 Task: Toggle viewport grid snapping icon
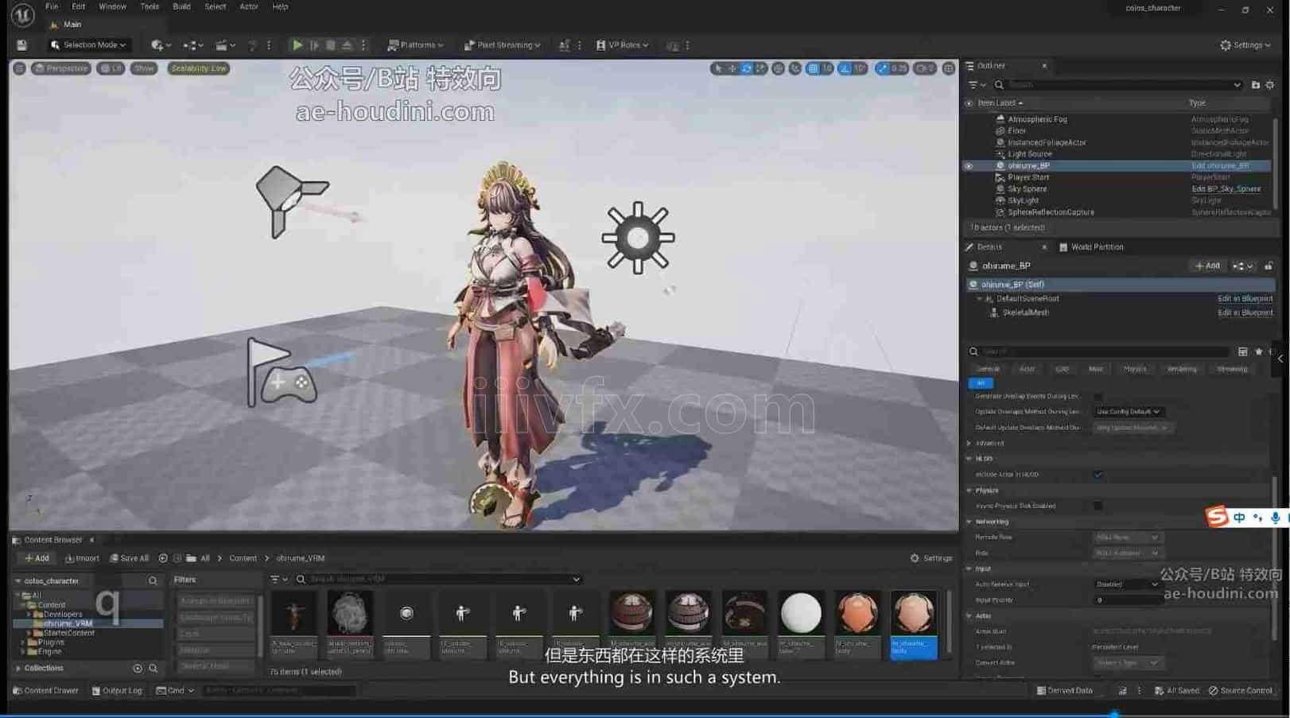tap(813, 68)
